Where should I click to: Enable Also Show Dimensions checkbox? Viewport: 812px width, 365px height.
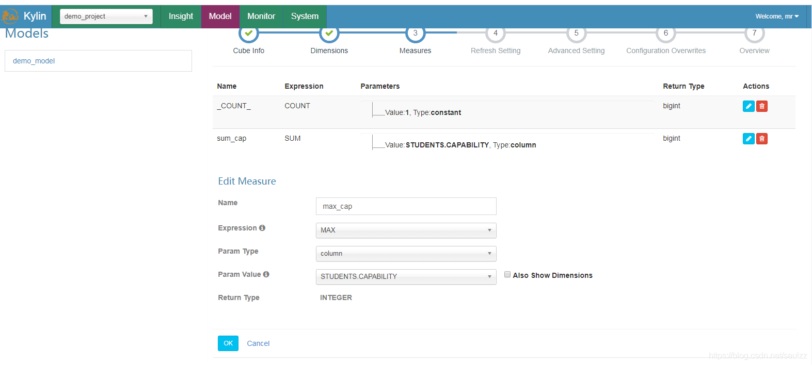pos(507,275)
